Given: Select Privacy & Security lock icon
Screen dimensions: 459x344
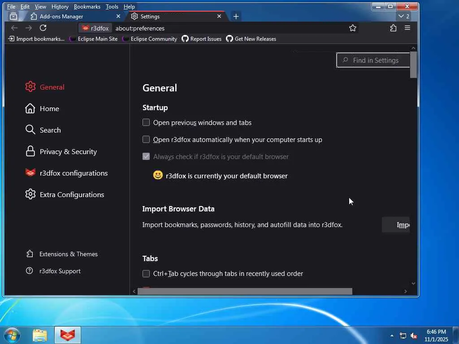Looking at the screenshot, I should point(30,151).
